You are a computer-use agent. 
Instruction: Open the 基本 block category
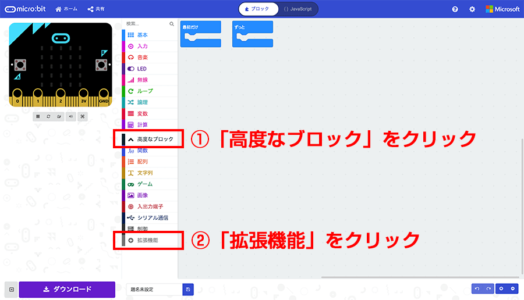pyautogui.click(x=150, y=35)
